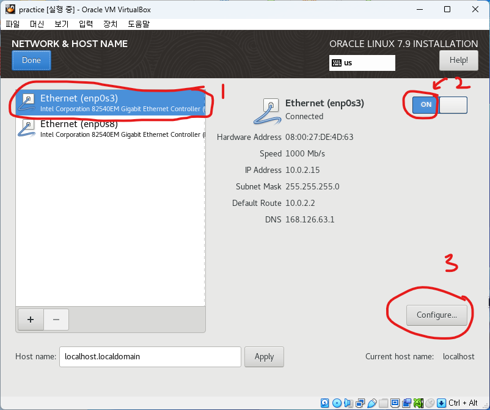
Task: Click the IP Address value 10.0.2.15
Action: [302, 170]
